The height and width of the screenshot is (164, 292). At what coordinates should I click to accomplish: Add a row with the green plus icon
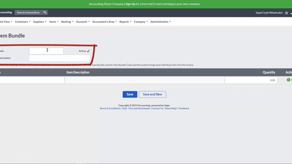tap(288, 80)
